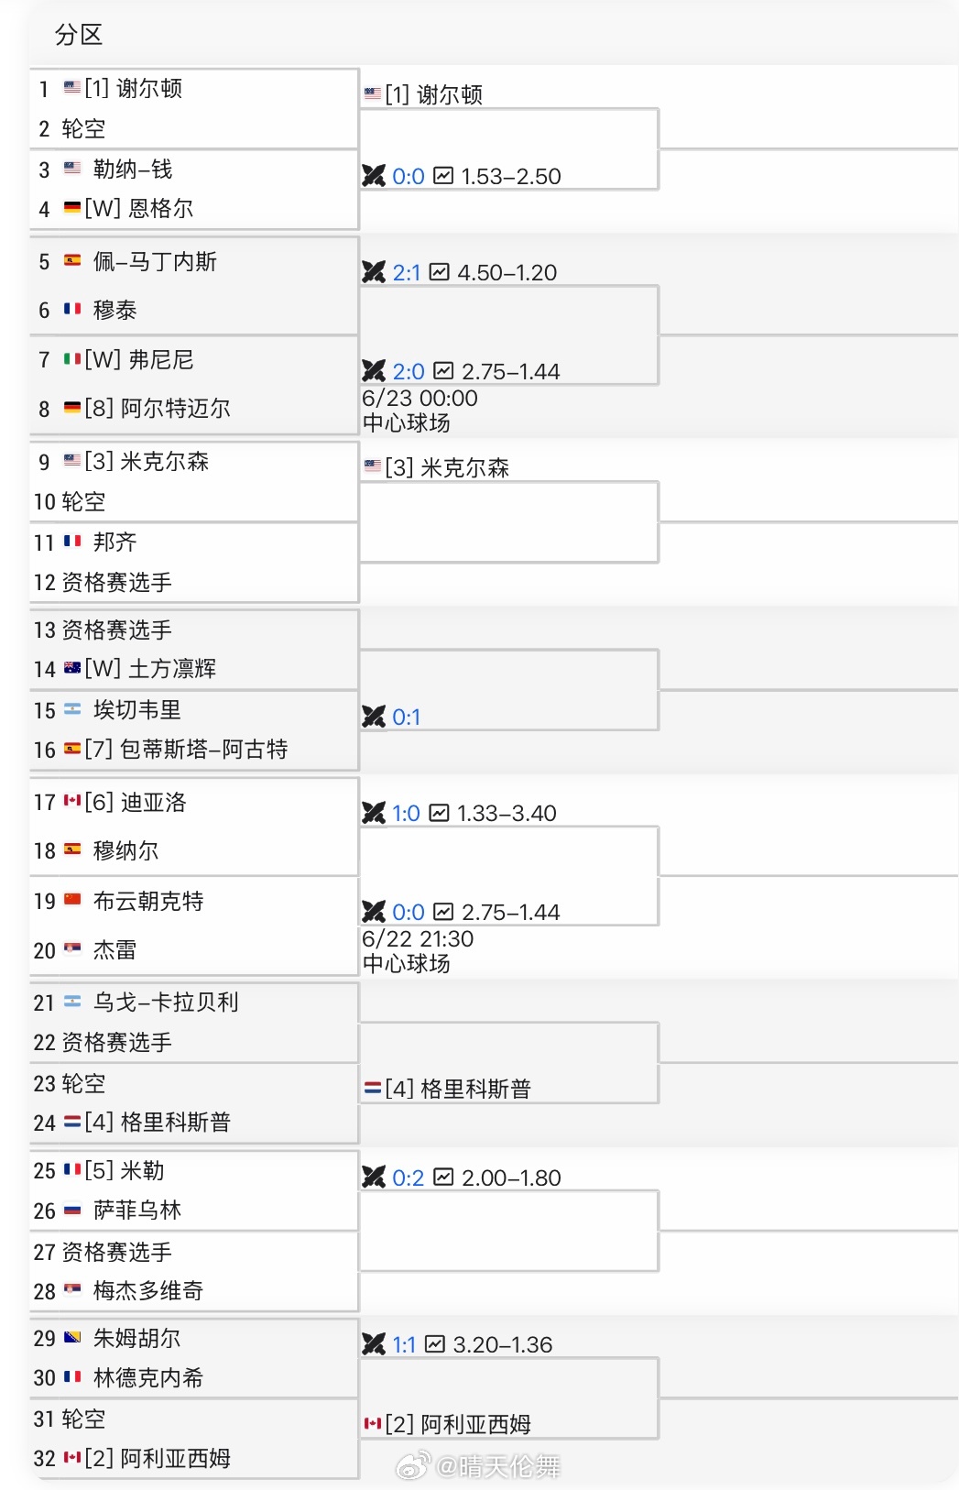Click the 分区 section header

79,35
